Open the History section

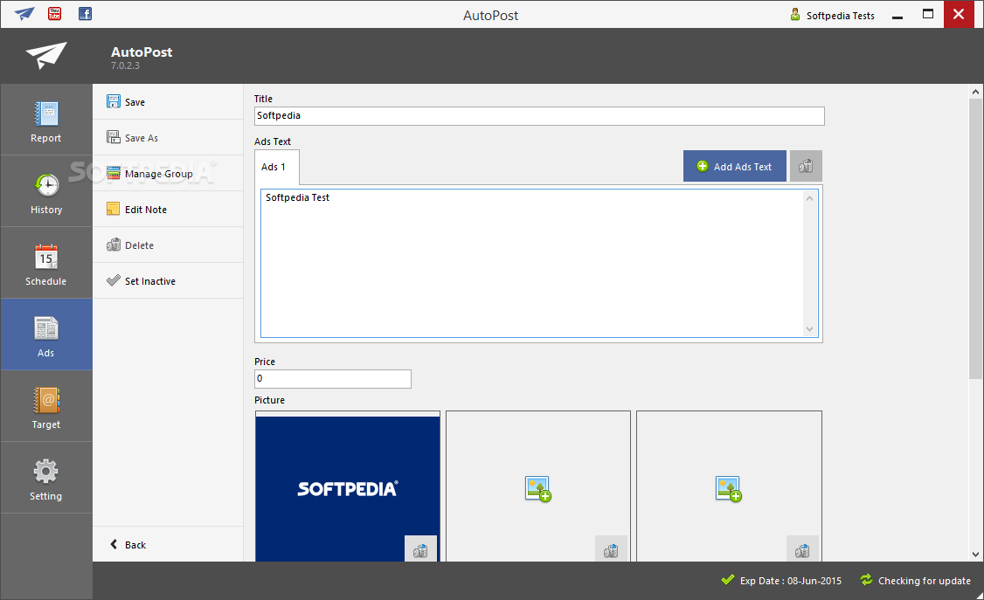tap(46, 191)
